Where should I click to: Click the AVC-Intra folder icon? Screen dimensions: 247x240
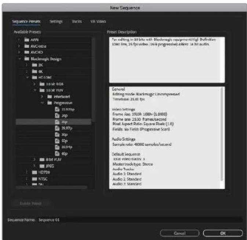pos(27,46)
